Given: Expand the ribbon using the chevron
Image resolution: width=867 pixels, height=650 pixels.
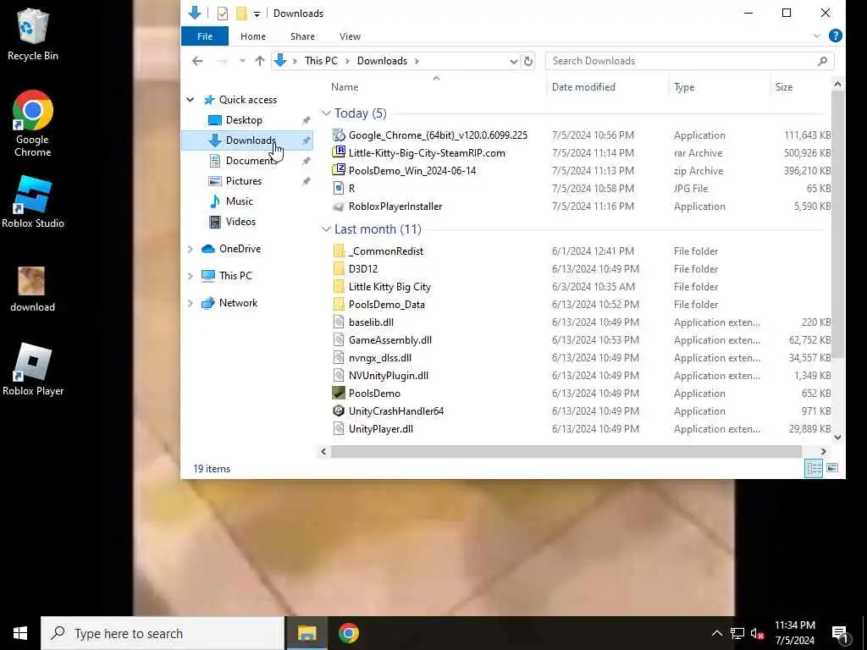Looking at the screenshot, I should pos(817,36).
